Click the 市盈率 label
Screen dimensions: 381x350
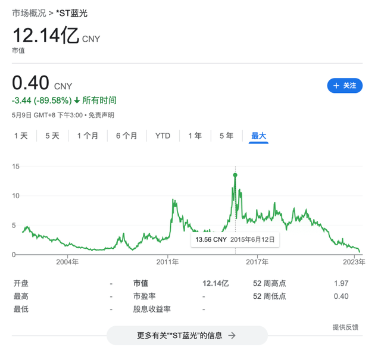tap(144, 296)
